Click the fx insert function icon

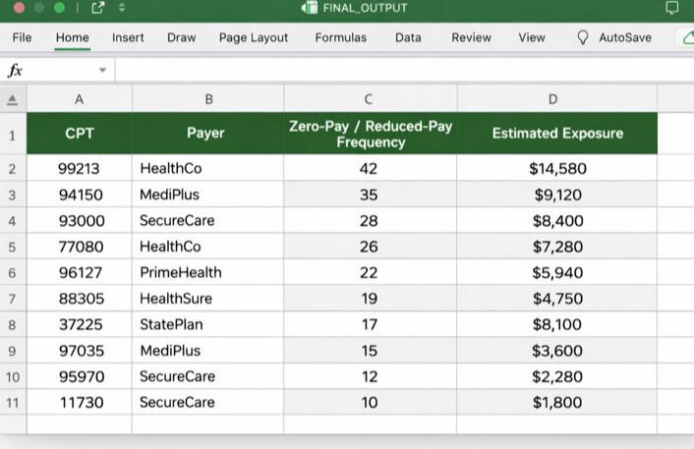15,71
